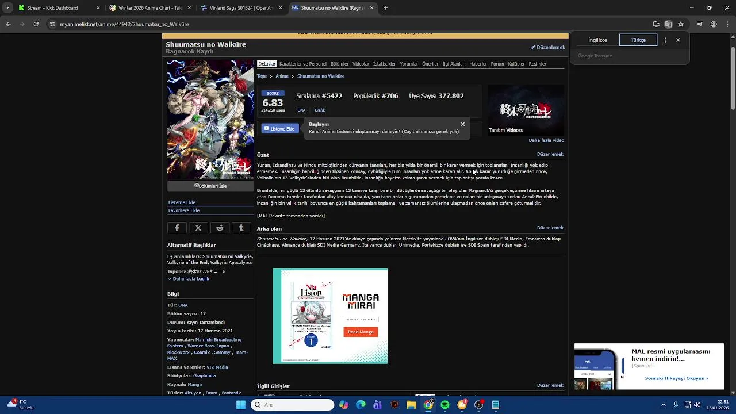This screenshot has height=414, width=736.
Task: Open translate popup more options menu
Action: 665,40
